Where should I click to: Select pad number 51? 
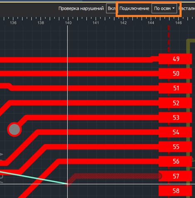tap(175, 88)
